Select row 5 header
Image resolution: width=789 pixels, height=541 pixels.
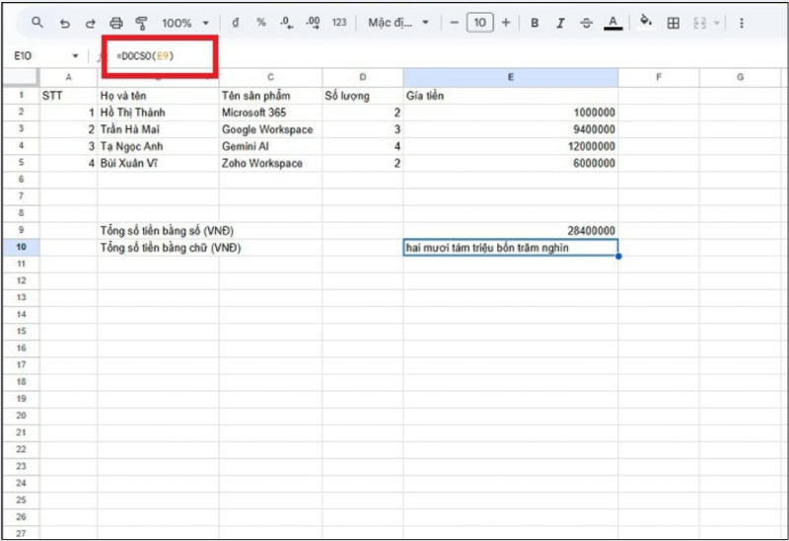[21, 163]
